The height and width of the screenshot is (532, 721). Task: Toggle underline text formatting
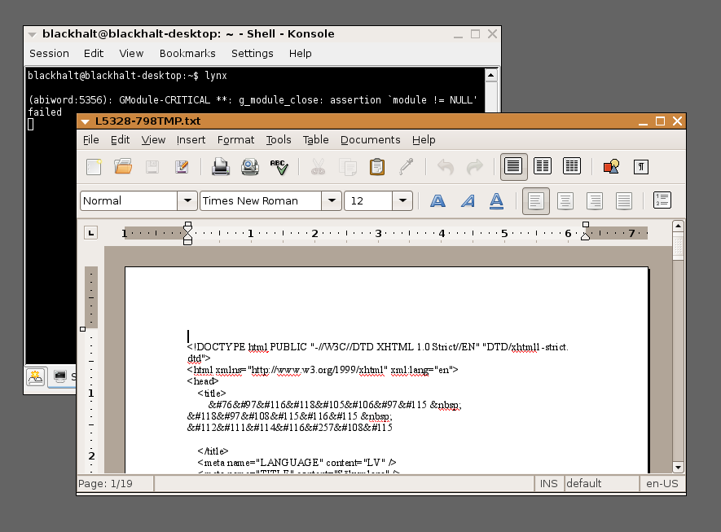[496, 201]
